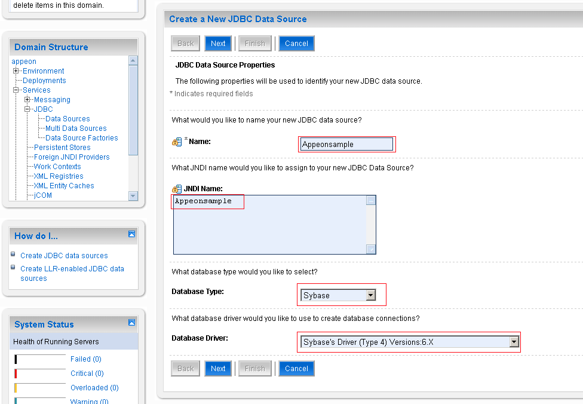The height and width of the screenshot is (404, 583).
Task: Click the top Back button
Action: click(x=186, y=44)
